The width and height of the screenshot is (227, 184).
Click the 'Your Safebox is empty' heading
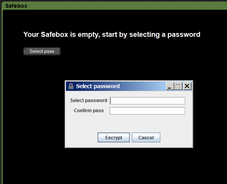(x=112, y=35)
